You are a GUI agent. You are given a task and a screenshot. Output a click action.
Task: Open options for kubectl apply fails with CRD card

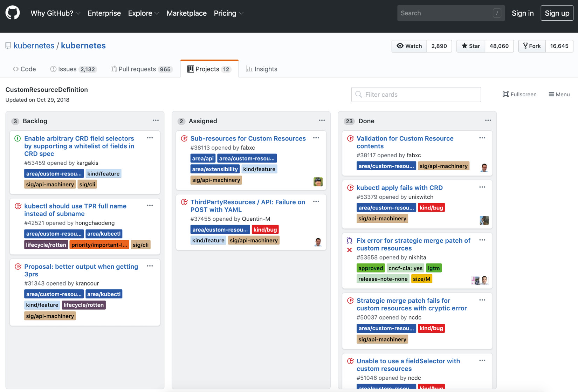482,187
